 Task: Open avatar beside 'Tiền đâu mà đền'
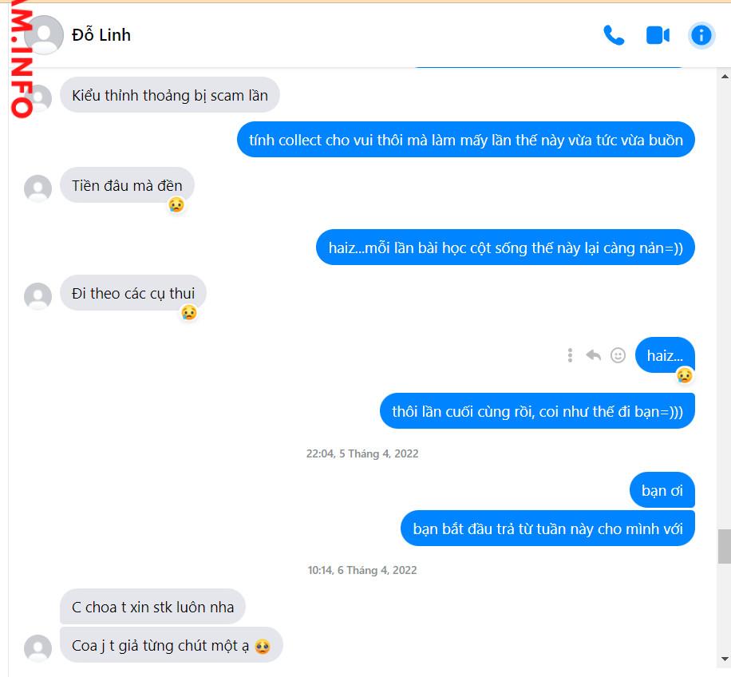(x=38, y=188)
